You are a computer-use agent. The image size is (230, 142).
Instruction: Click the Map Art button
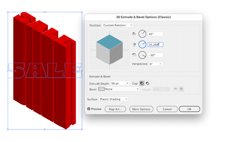click(115, 109)
